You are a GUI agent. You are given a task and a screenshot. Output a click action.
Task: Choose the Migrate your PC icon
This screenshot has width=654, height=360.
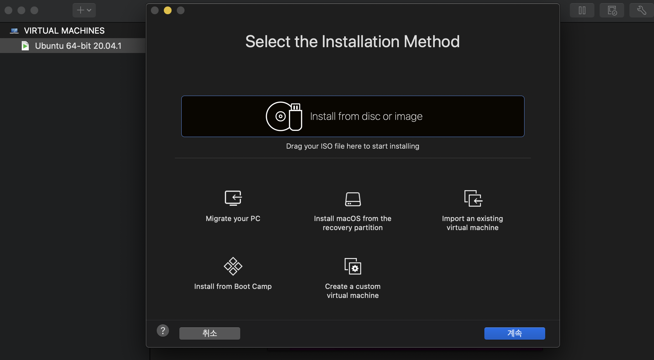(233, 198)
